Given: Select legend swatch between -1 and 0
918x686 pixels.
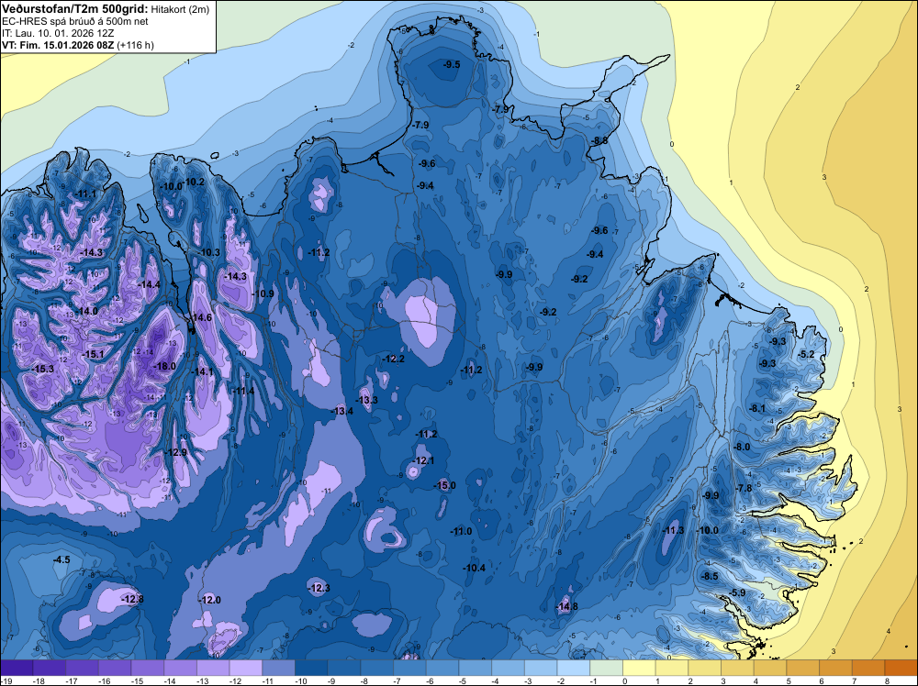Looking at the screenshot, I should pos(607,668).
